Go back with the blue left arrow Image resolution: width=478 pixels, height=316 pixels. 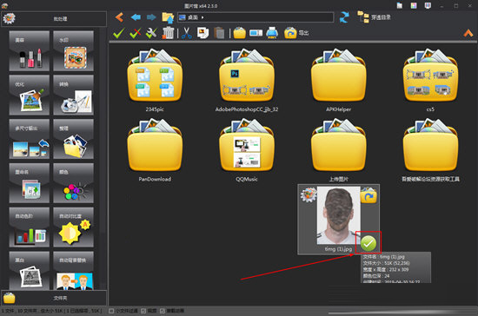pyautogui.click(x=136, y=17)
